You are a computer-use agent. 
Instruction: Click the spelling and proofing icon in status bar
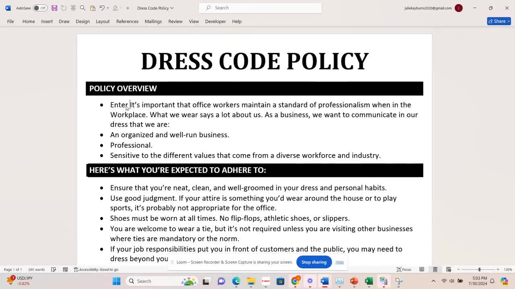point(54,269)
